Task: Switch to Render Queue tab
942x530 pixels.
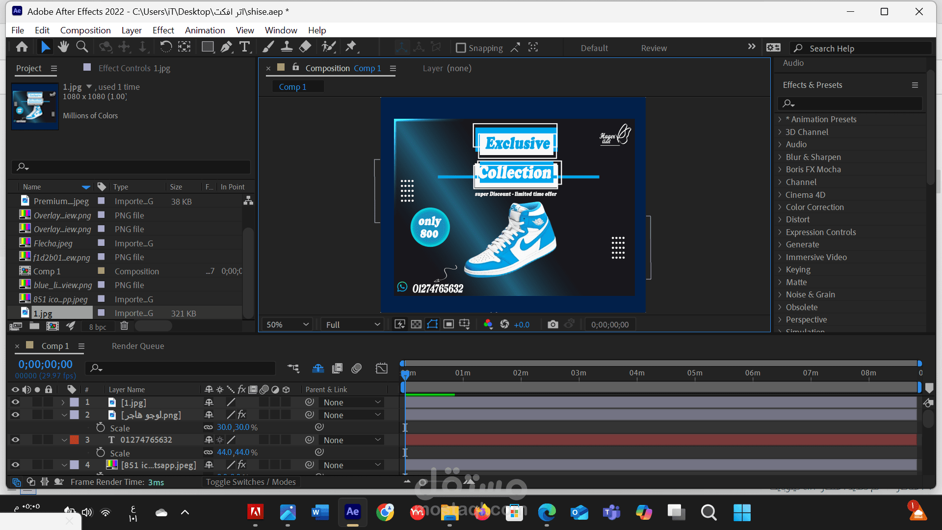Action: pos(138,346)
